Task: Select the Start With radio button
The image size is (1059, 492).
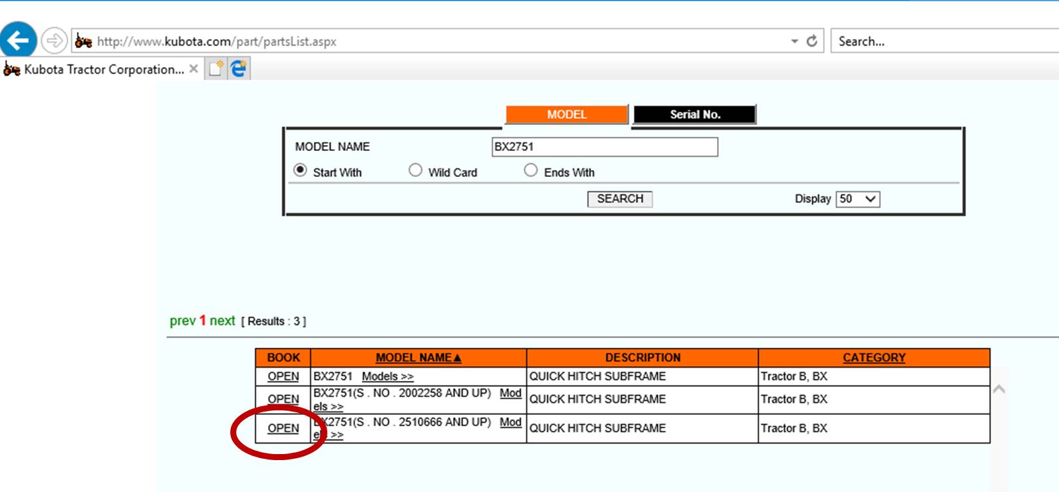Action: point(301,171)
